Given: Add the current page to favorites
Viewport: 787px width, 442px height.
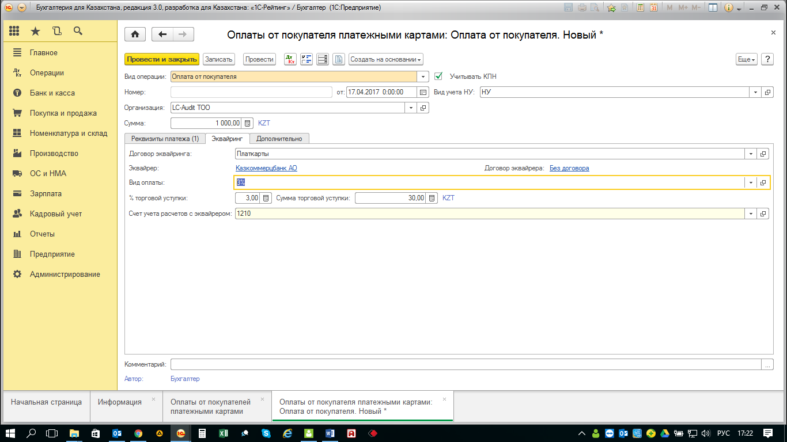Looking at the screenshot, I should pos(611,8).
